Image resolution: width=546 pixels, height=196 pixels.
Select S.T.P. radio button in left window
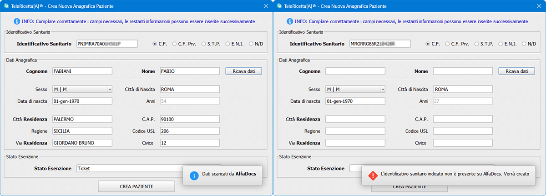click(x=204, y=44)
